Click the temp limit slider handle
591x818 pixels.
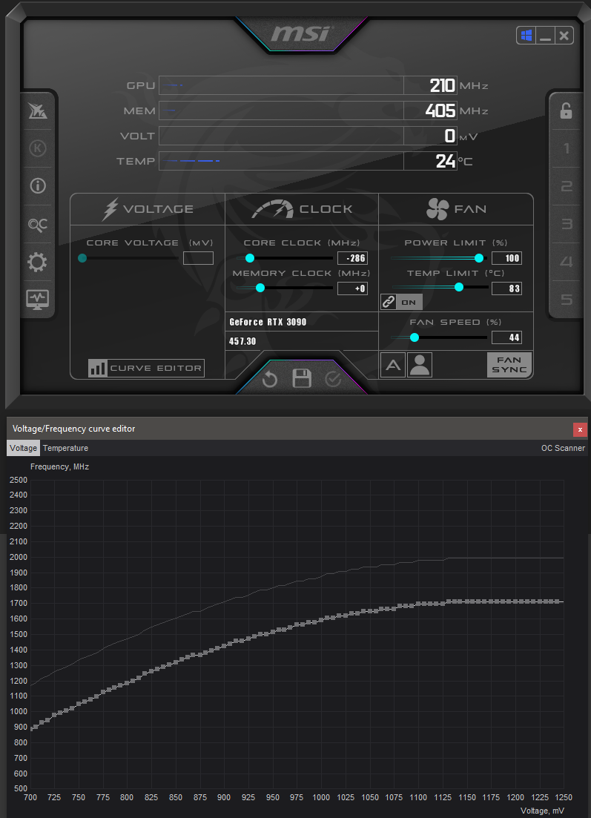click(459, 288)
